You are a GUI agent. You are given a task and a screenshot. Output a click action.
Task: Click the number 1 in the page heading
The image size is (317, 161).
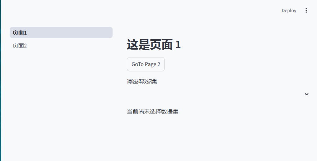pyautogui.click(x=178, y=45)
